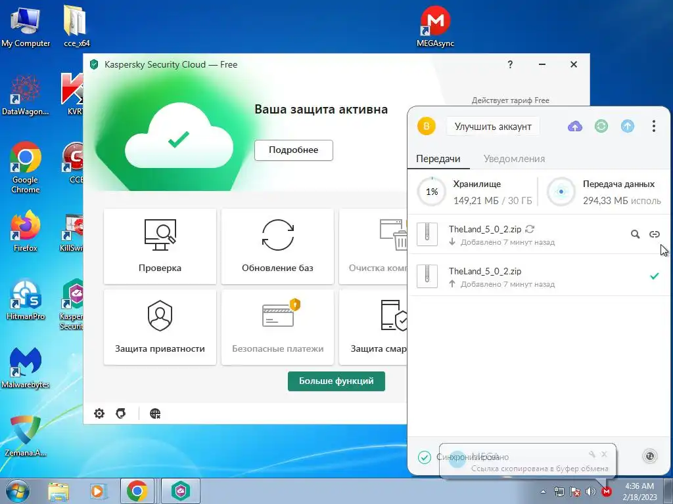Open cce_x64 folder on desktop
The image size is (673, 504).
point(76,27)
